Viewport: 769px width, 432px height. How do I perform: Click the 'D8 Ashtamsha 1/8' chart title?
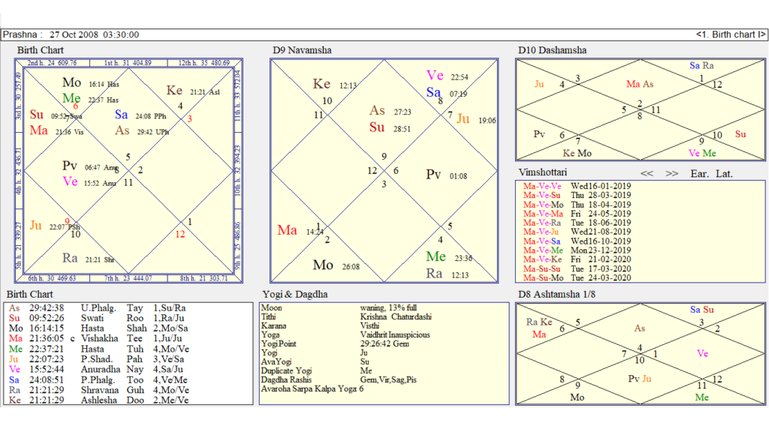tap(556, 294)
